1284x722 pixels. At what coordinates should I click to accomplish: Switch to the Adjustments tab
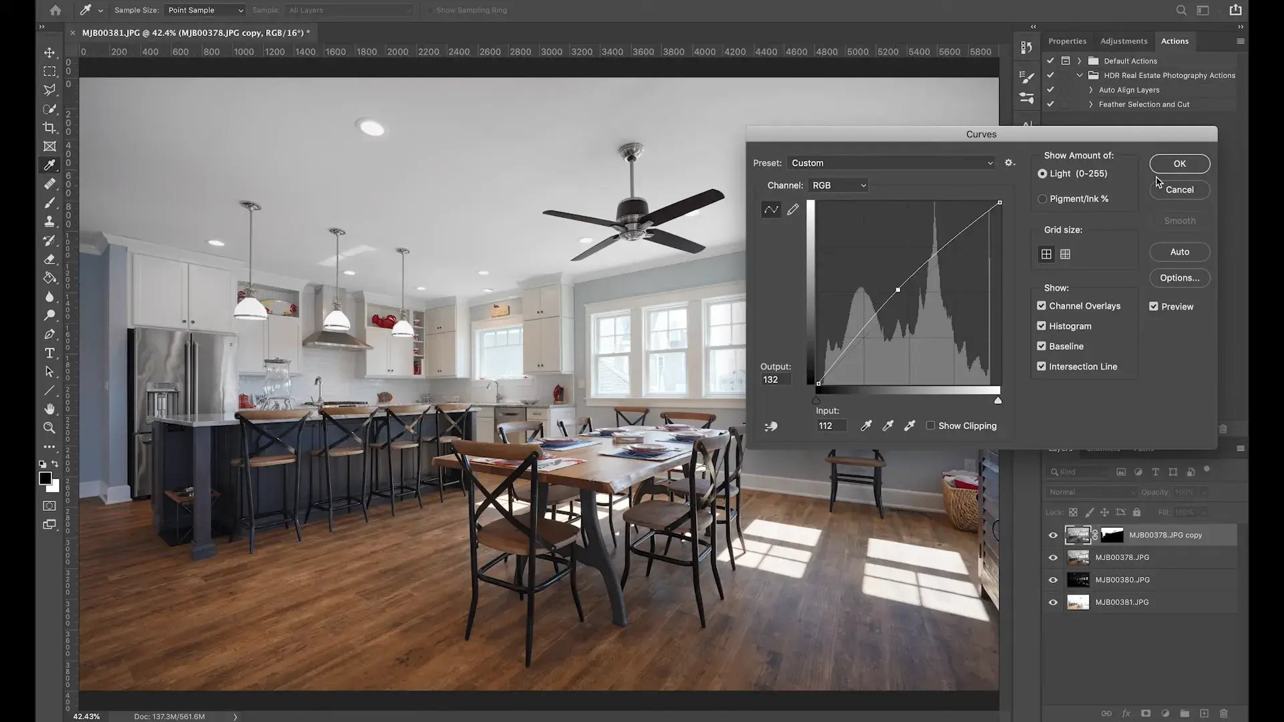tap(1123, 41)
